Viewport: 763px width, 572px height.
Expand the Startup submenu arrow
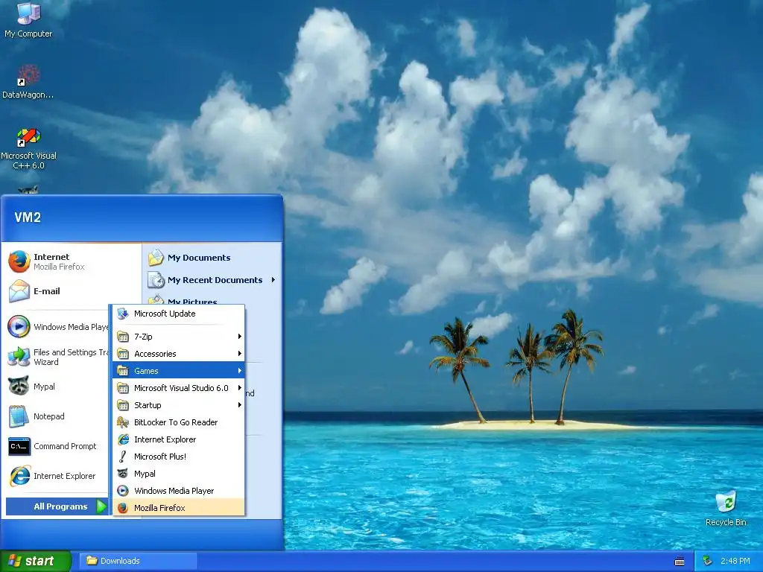tap(239, 404)
